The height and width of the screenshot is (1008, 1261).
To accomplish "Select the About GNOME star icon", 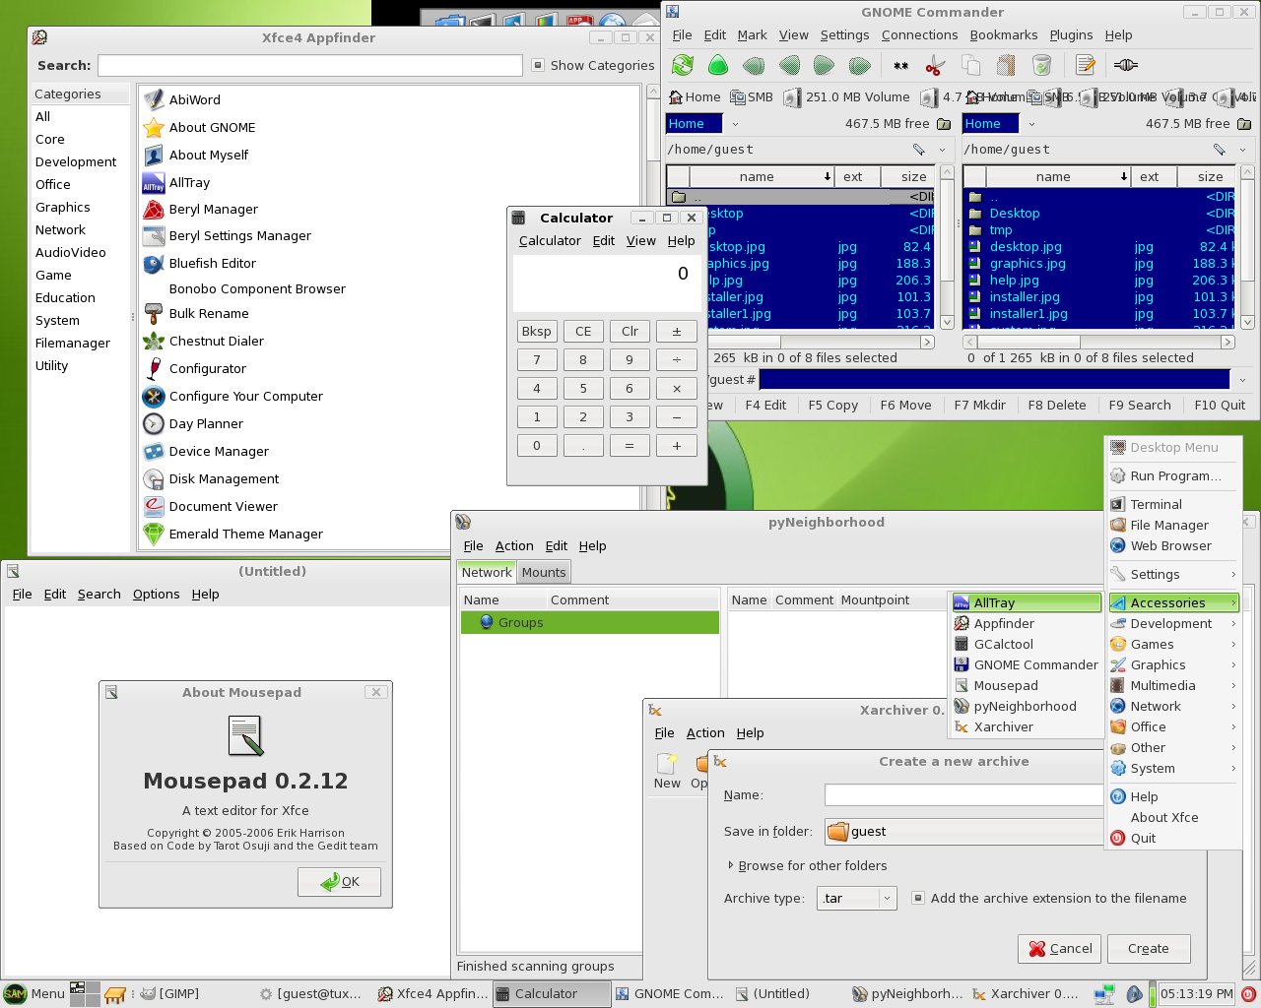I will pyautogui.click(x=154, y=127).
